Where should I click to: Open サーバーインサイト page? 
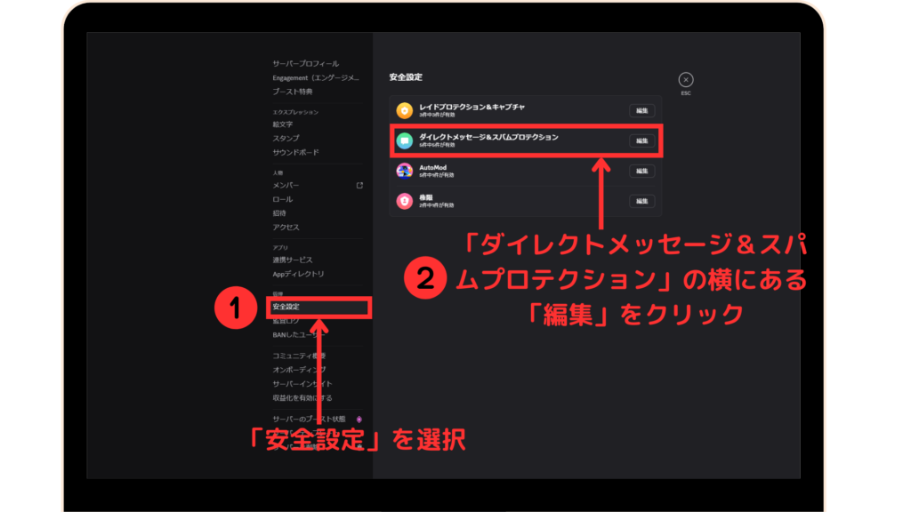302,384
